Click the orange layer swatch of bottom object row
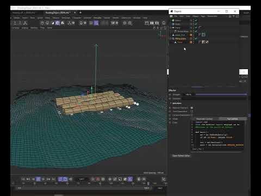Image resolution: width=261 pixels, height=196 pixels. coord(191,42)
